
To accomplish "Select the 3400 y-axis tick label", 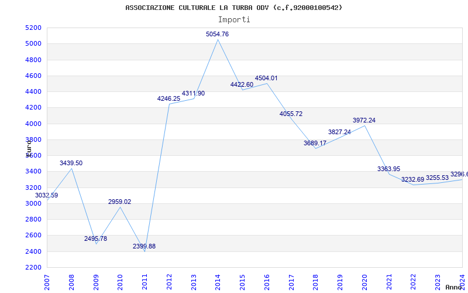I will 33,172.
